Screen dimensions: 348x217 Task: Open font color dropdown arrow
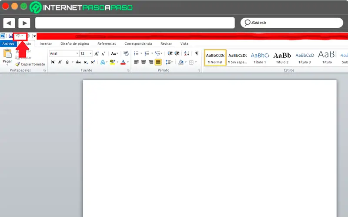click(128, 62)
